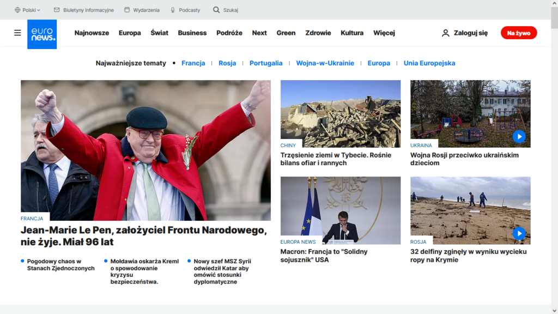Image resolution: width=558 pixels, height=314 pixels.
Task: Play the Crimea dolphins video
Action: tap(519, 233)
